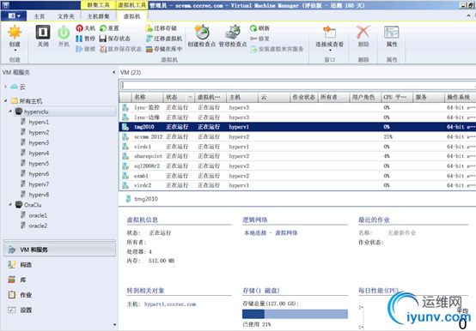
Task: Click the 本地连接 - 虚拟网络 link
Action: (271, 233)
